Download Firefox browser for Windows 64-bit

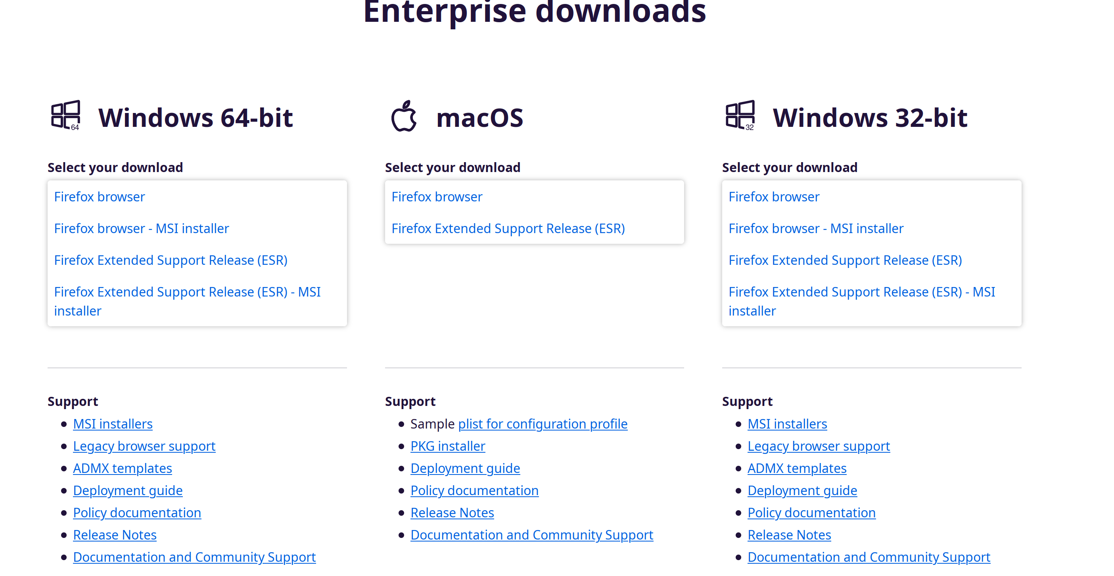[100, 197]
